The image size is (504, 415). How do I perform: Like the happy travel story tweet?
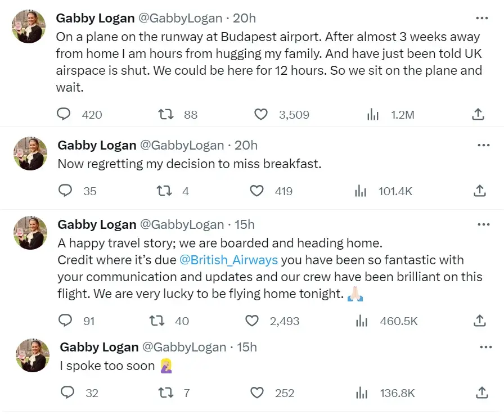[x=252, y=321]
